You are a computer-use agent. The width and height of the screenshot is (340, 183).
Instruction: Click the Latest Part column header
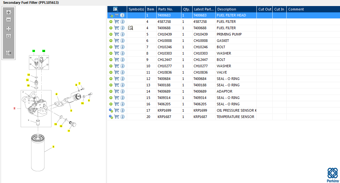[x=204, y=9]
